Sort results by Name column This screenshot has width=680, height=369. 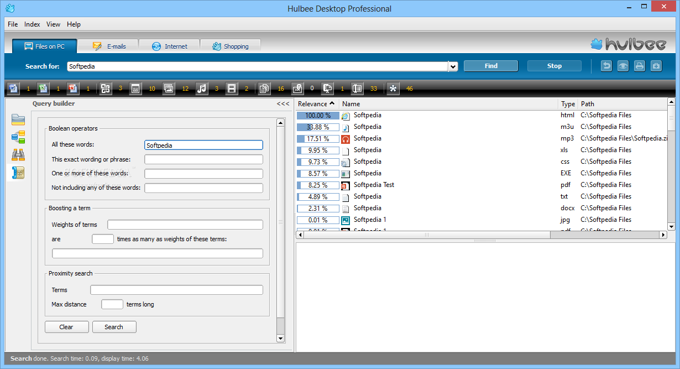(449, 103)
